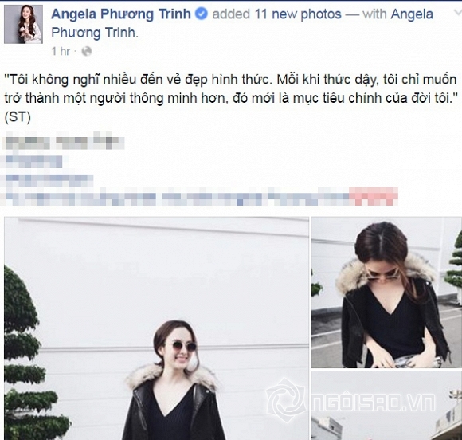Expand the post options chevron
The width and height of the screenshot is (462, 440).
(x=458, y=13)
